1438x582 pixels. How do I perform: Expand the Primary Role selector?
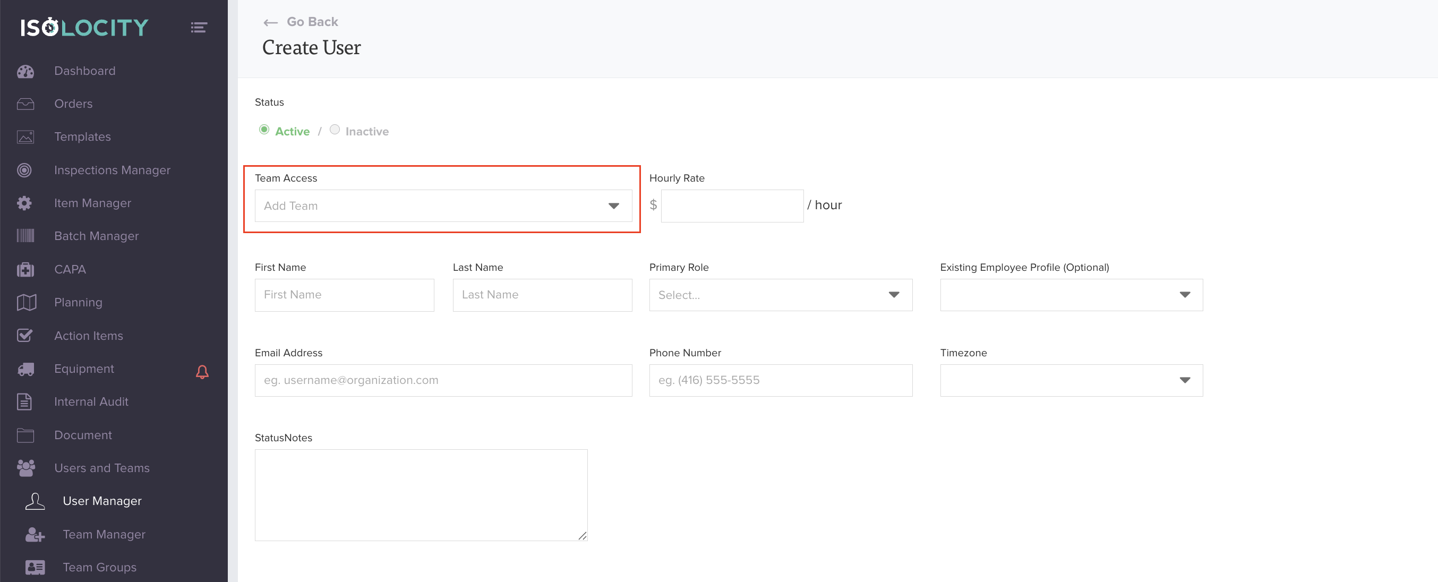[x=780, y=295]
